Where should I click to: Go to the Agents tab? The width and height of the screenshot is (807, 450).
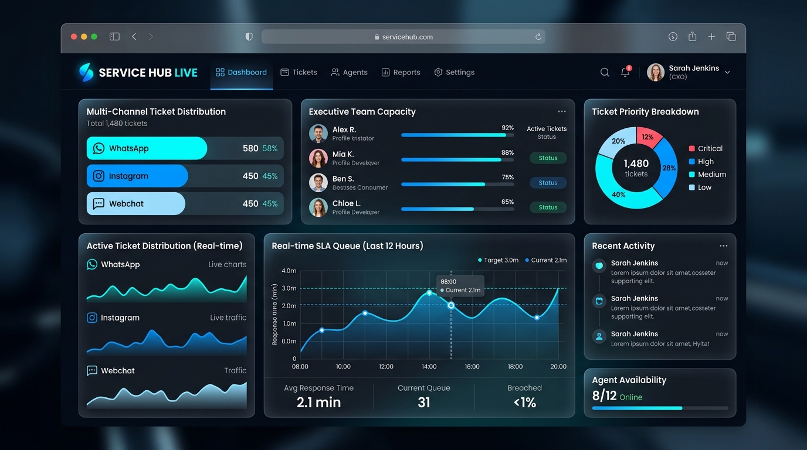click(x=349, y=72)
